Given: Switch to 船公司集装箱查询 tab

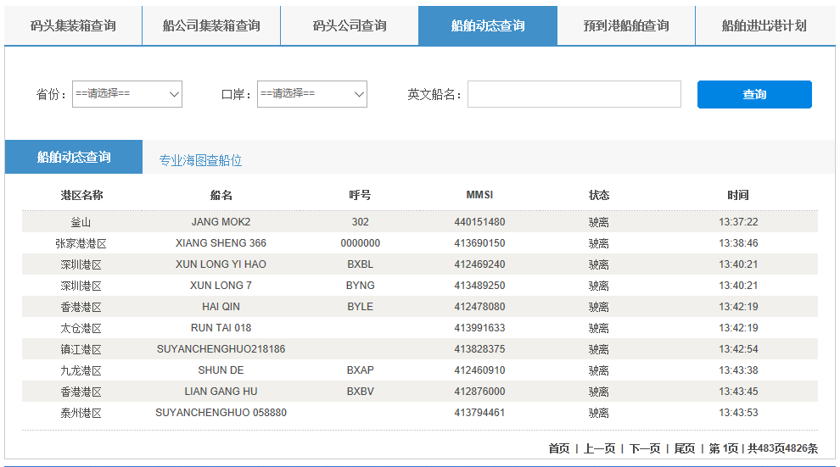Looking at the screenshot, I should [x=211, y=25].
